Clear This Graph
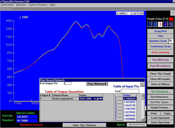This screenshot has height=128, width=175. 160,74
